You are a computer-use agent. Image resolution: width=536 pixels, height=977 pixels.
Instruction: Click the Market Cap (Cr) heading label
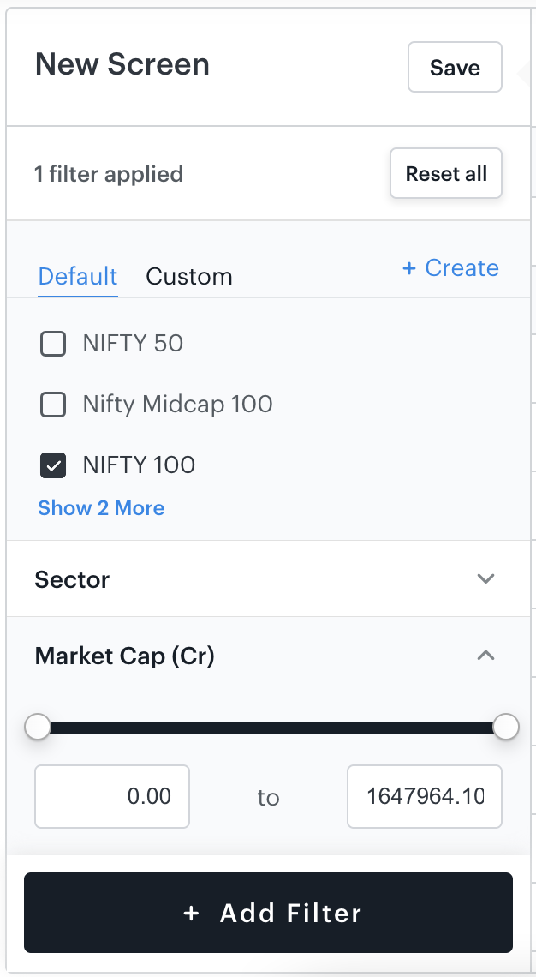(x=124, y=656)
